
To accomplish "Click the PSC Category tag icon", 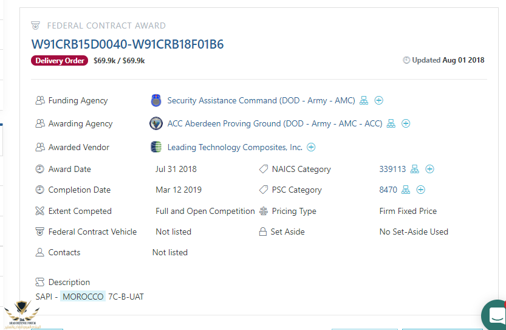I will (264, 190).
